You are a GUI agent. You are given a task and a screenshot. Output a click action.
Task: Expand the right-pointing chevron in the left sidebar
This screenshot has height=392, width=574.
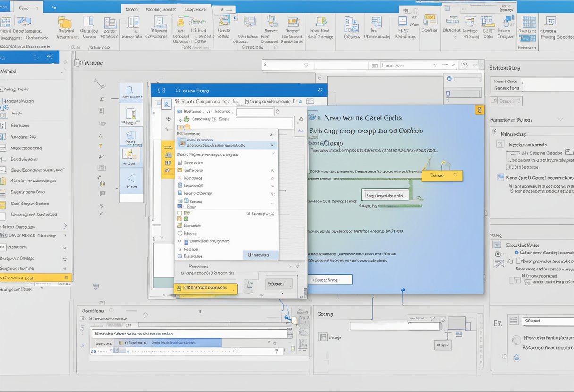pos(65,226)
